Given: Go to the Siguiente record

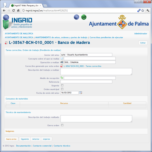Looking at the screenshot, I should (x=25, y=139).
